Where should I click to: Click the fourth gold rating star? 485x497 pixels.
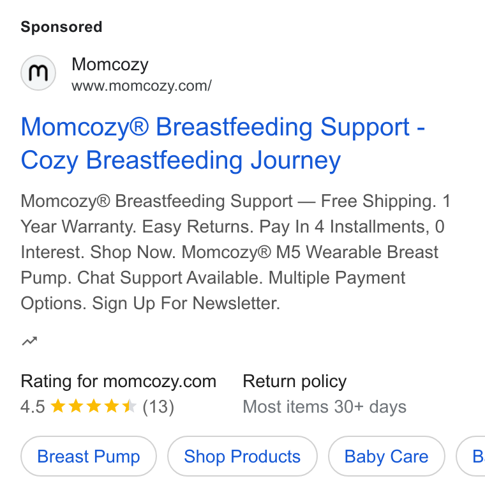click(112, 406)
